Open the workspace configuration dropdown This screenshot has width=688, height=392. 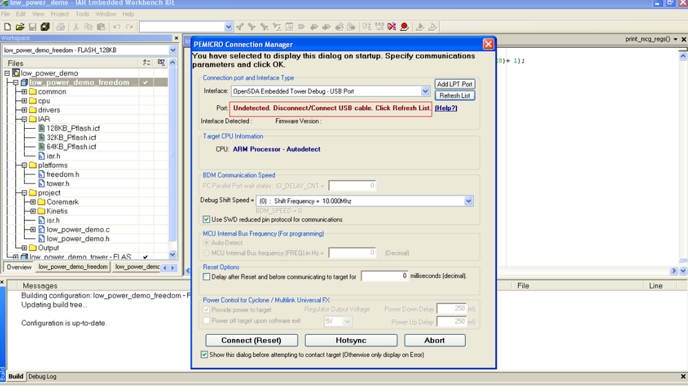172,50
